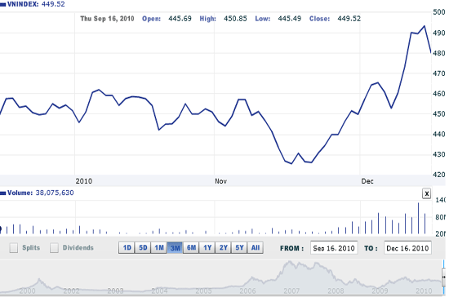Click the tallest volume bar in December
This screenshot has height=297, width=449.
pos(418,219)
